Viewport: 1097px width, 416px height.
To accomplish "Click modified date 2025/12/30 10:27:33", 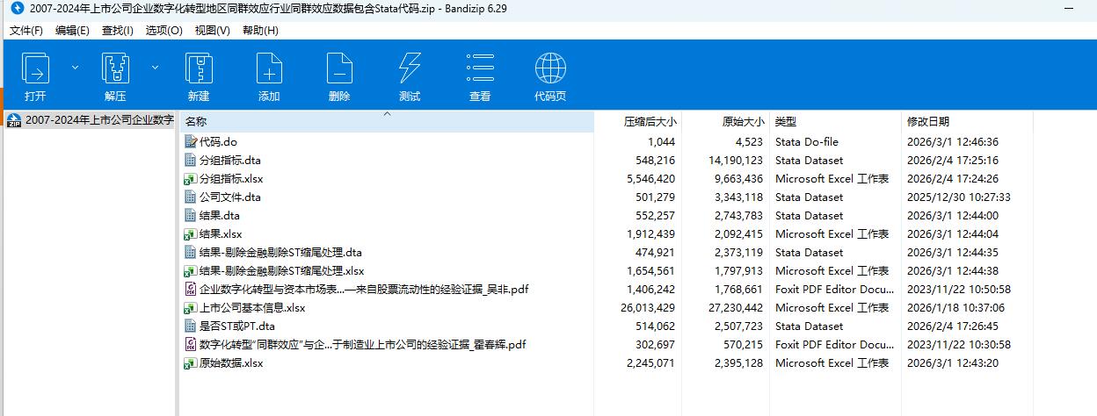I will 959,197.
